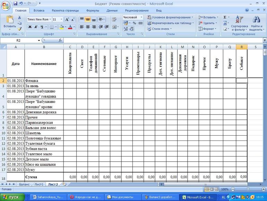Open Sort and Filter (Сортировка и фильтр)
The height and width of the screenshot is (201, 267).
click(x=239, y=23)
